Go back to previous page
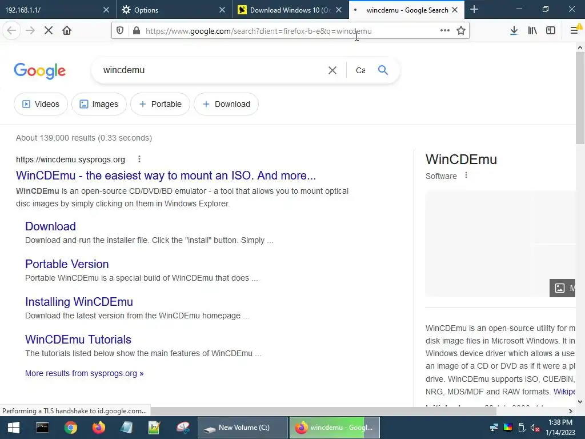This screenshot has height=439, width=585. pos(11,31)
